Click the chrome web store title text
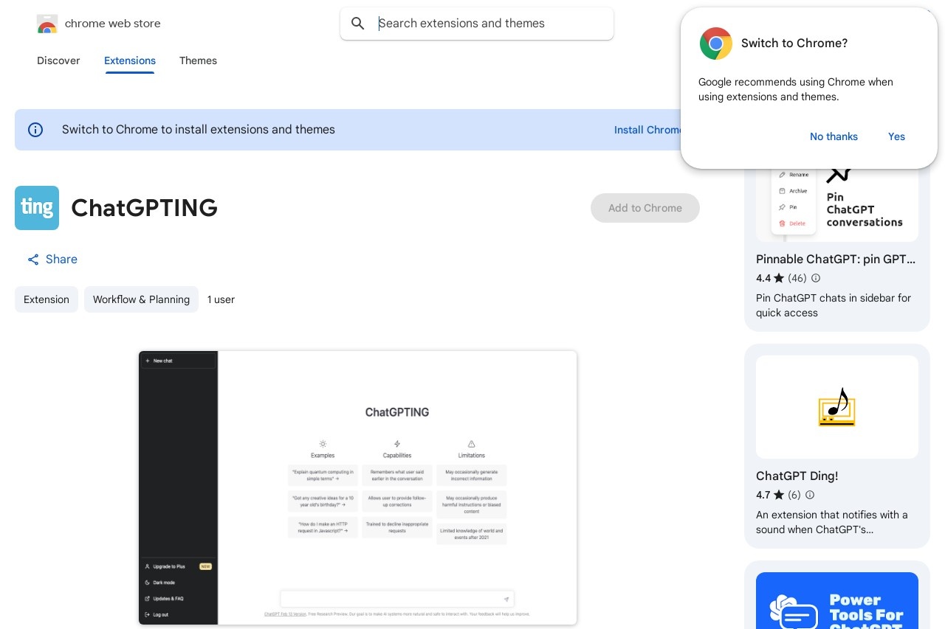This screenshot has width=945, height=629. (x=112, y=24)
